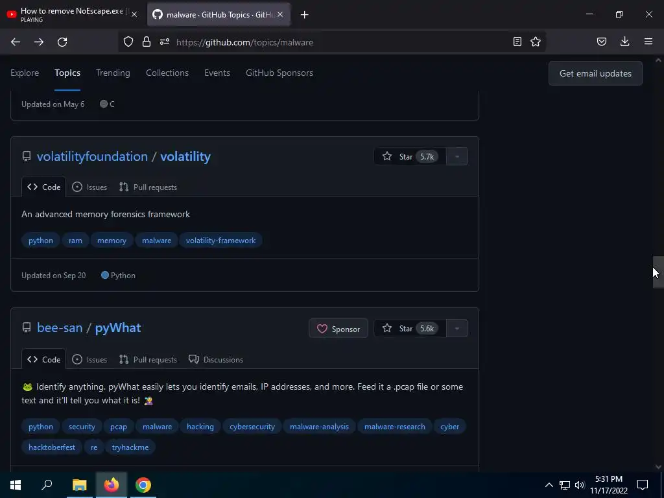Go back with the browser back arrow

pos(16,42)
